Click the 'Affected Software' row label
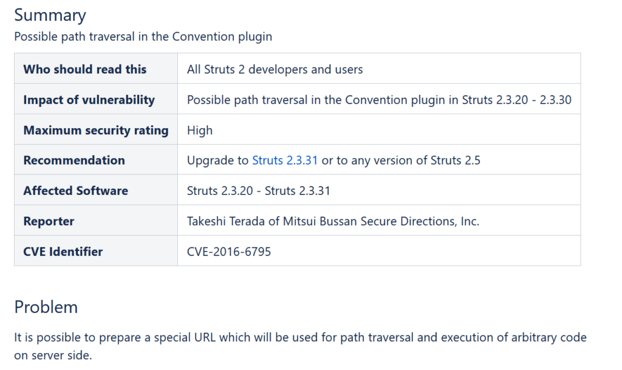 [x=75, y=191]
